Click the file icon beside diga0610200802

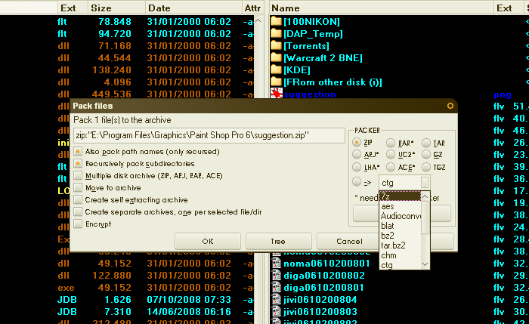277,276
